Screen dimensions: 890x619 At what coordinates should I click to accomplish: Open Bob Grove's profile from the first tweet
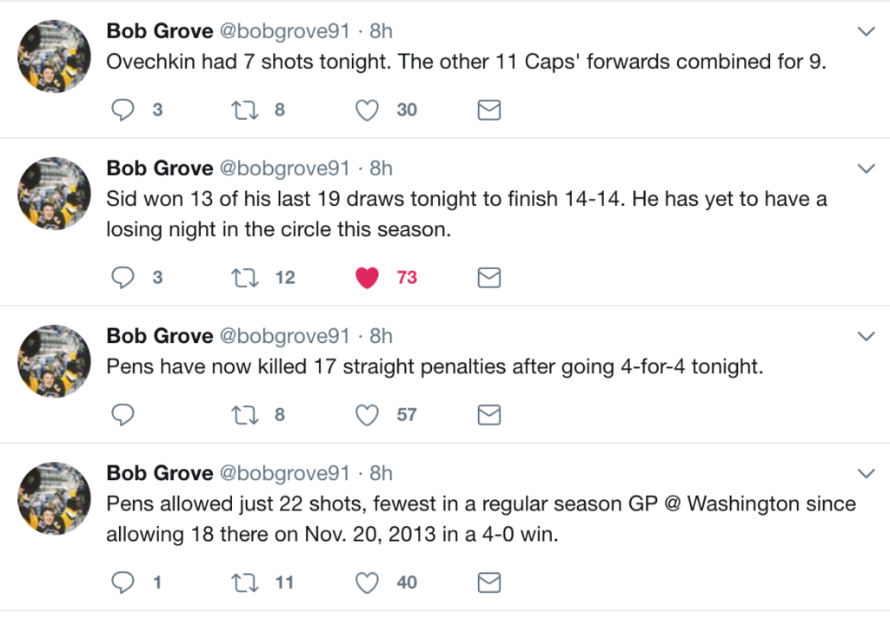point(159,31)
